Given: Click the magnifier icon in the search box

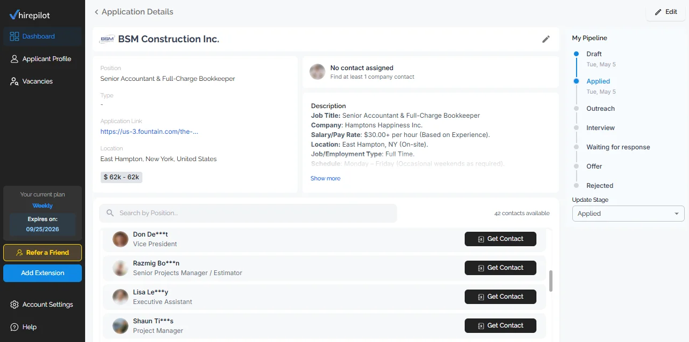Looking at the screenshot, I should point(110,213).
